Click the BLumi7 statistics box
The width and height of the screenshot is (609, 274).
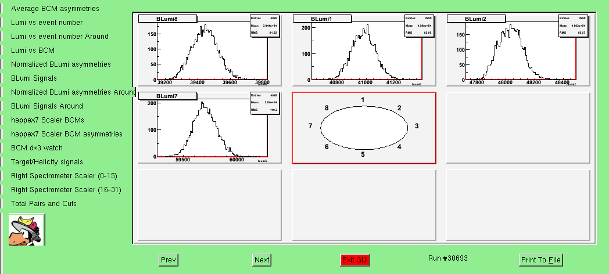point(264,103)
